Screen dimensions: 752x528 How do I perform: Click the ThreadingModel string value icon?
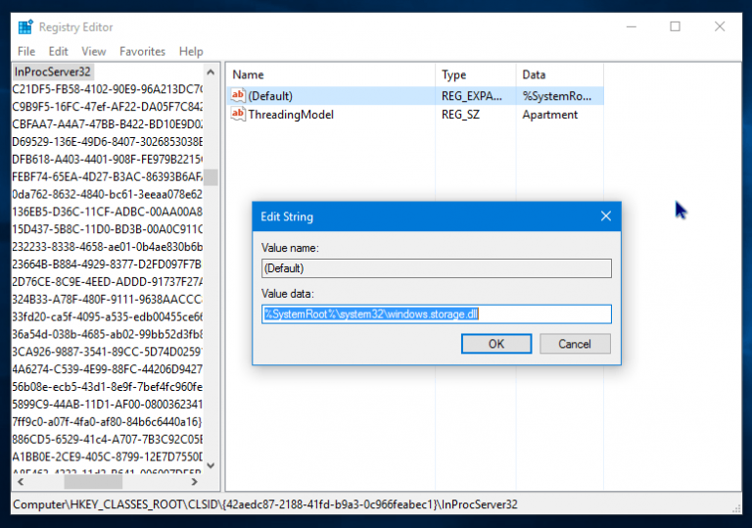pyautogui.click(x=238, y=115)
